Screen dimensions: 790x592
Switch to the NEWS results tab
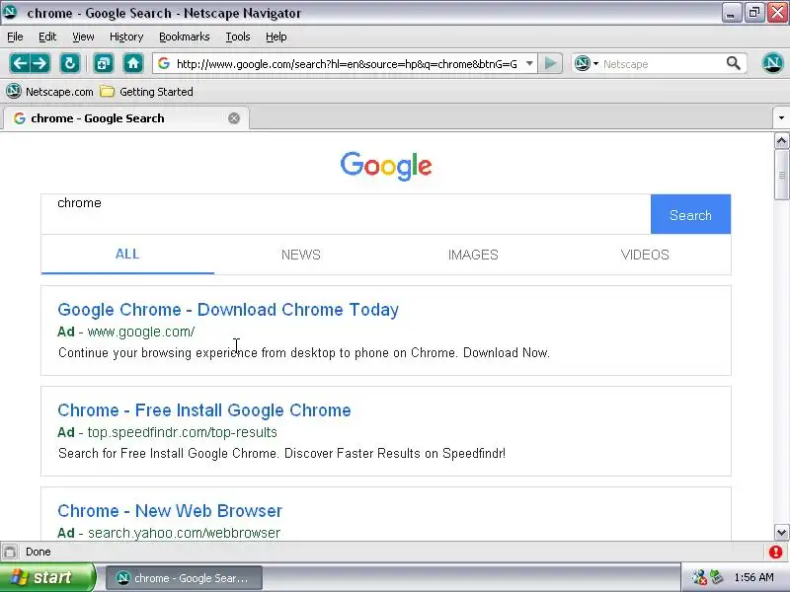pos(301,255)
